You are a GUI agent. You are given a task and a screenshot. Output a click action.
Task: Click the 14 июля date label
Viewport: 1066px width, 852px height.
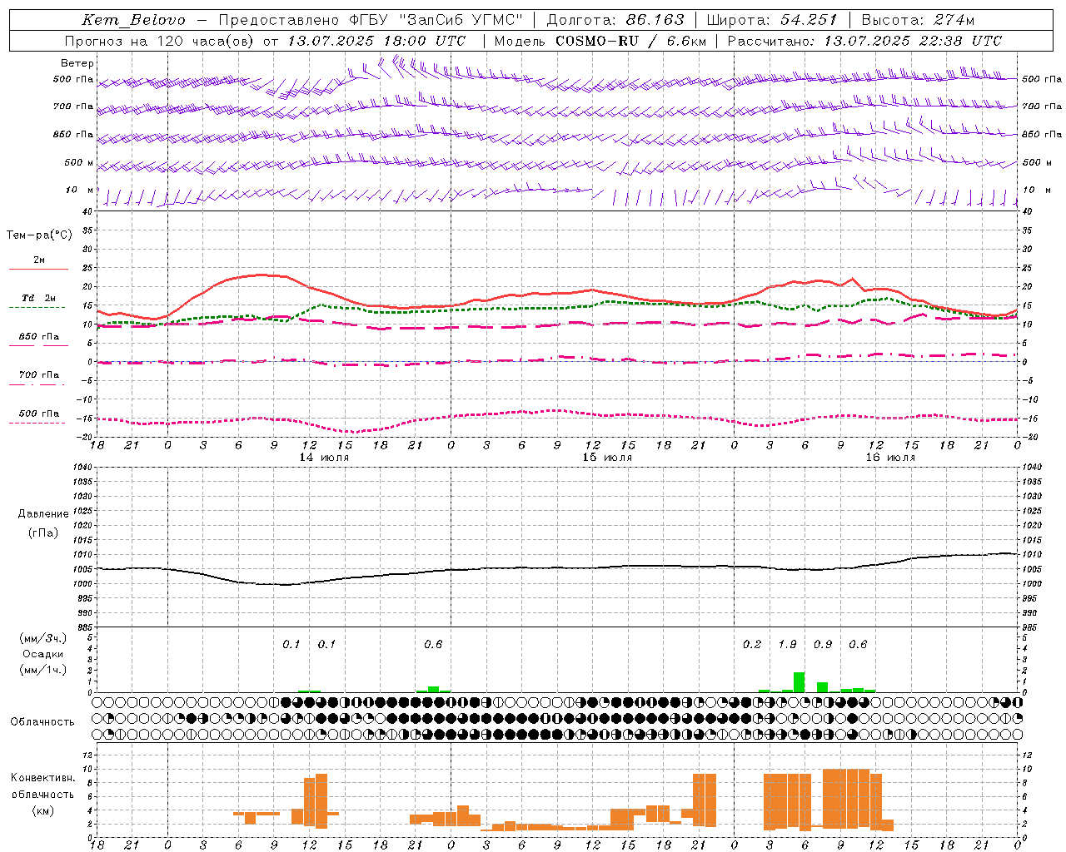point(324,458)
